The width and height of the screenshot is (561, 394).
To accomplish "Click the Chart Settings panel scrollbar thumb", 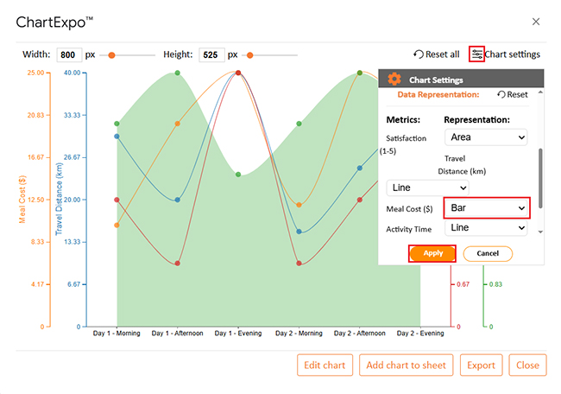I will [540, 178].
